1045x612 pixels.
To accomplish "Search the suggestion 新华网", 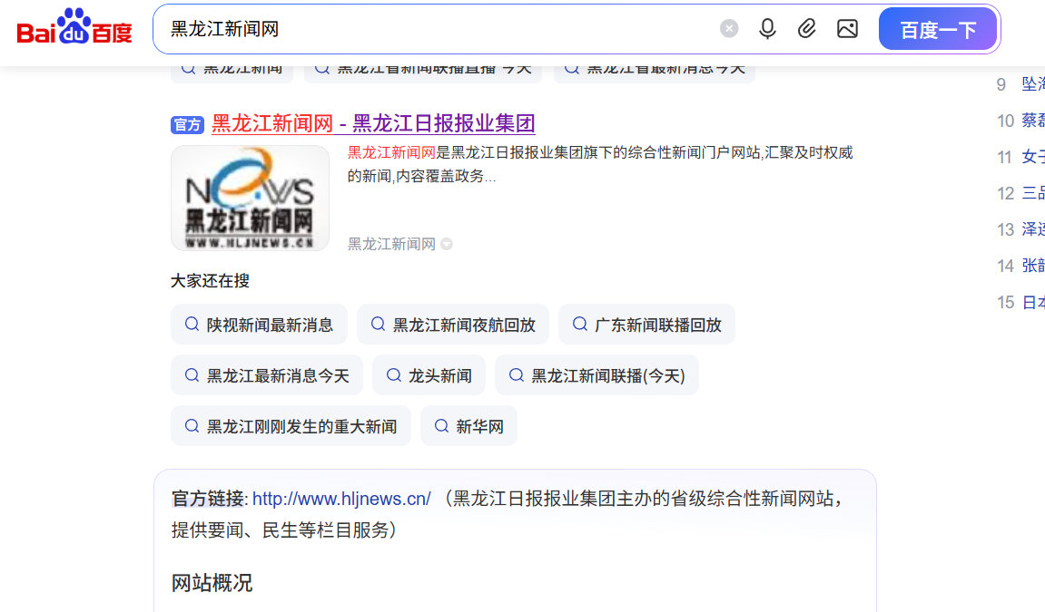I will (x=468, y=426).
